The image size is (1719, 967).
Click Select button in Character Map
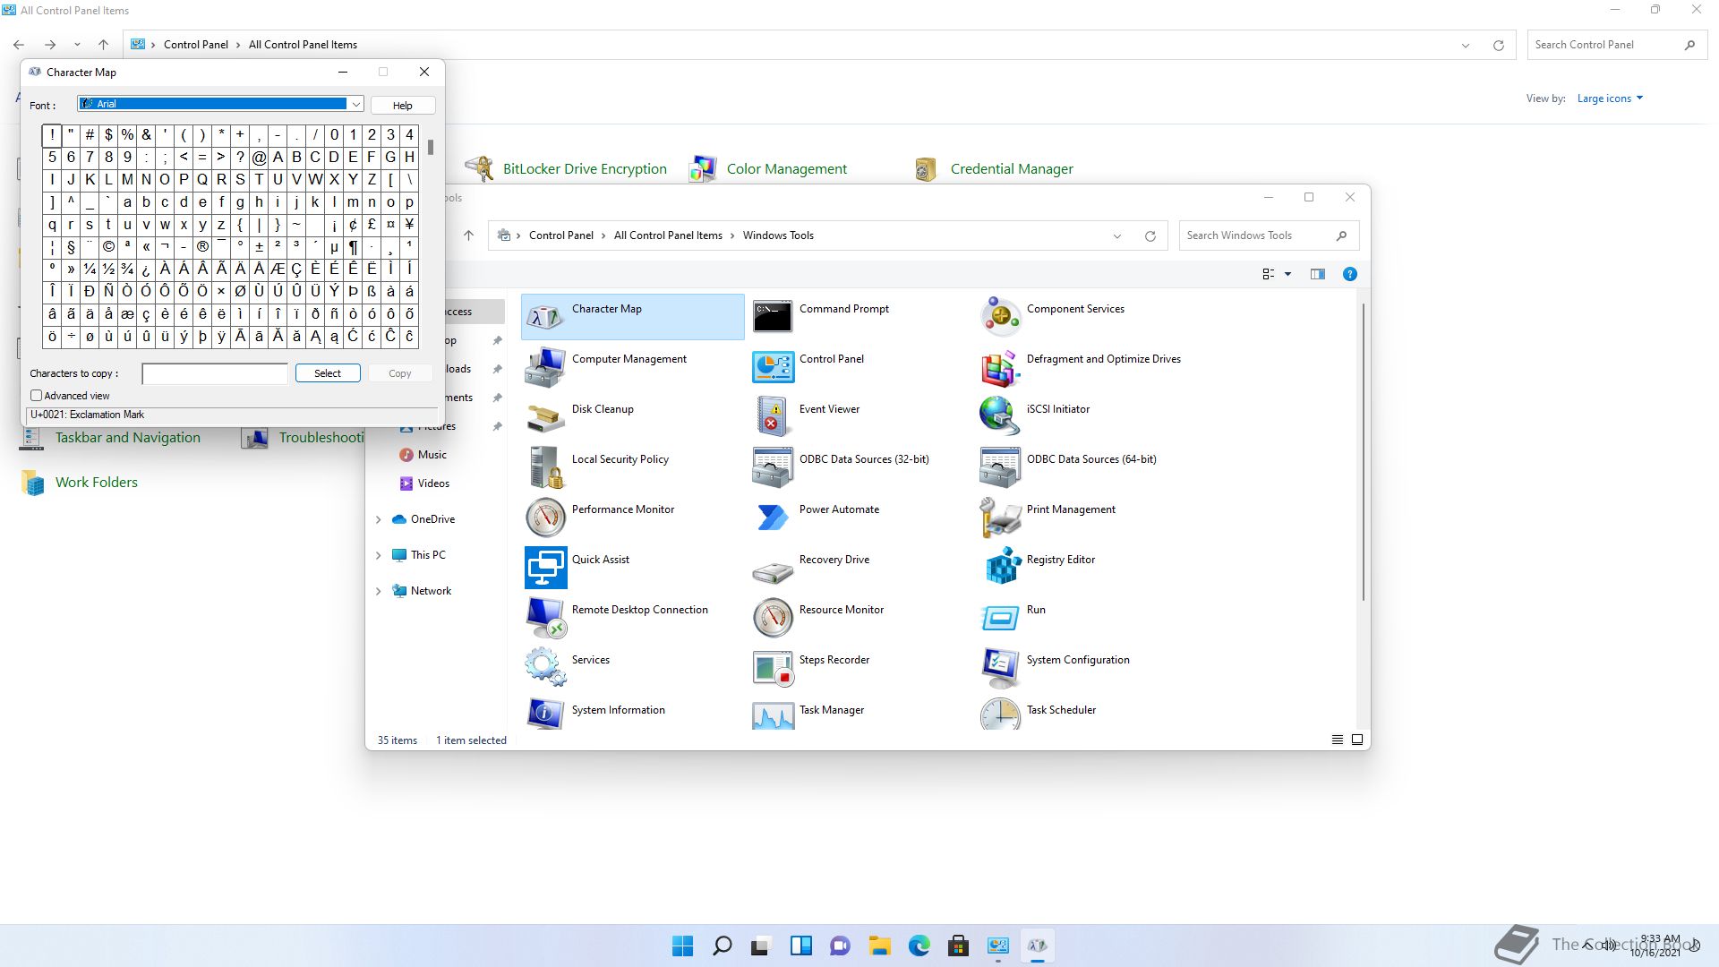click(x=328, y=373)
